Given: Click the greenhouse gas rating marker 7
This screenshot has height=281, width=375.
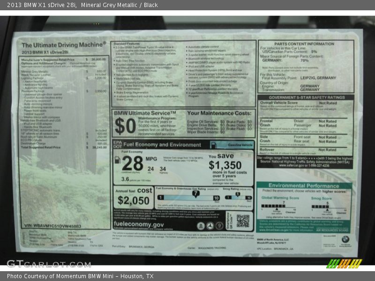Looking at the screenshot, I should point(195,193).
